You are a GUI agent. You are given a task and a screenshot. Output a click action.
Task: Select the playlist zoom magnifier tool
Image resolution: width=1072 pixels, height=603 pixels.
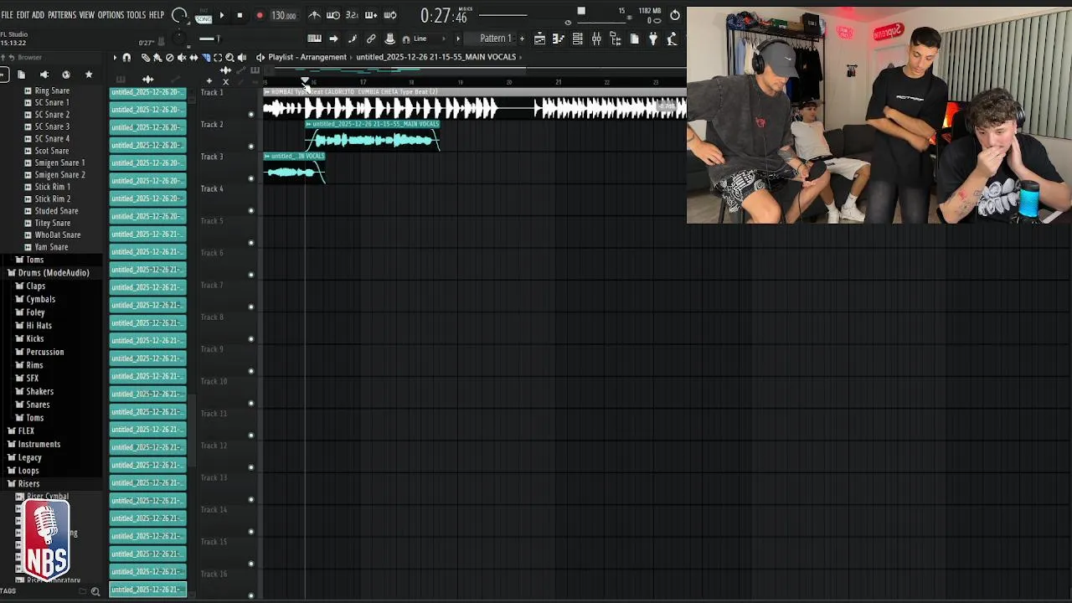tap(229, 57)
